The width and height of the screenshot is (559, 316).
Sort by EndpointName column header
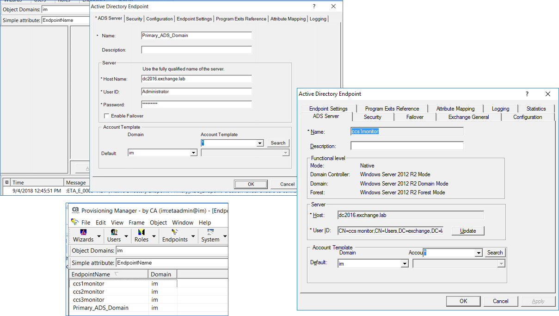click(x=109, y=274)
